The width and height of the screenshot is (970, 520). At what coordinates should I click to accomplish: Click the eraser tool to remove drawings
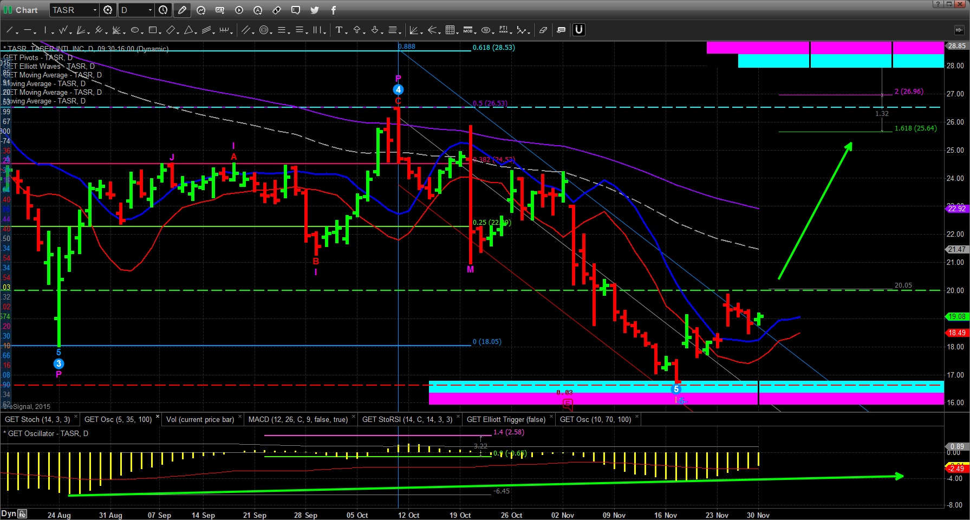pos(543,30)
